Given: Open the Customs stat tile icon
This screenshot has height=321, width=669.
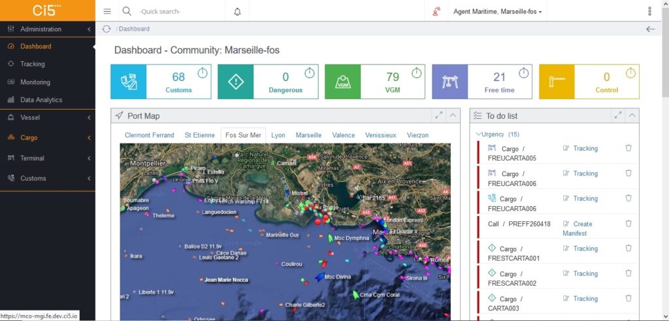Looking at the screenshot, I should [x=129, y=82].
